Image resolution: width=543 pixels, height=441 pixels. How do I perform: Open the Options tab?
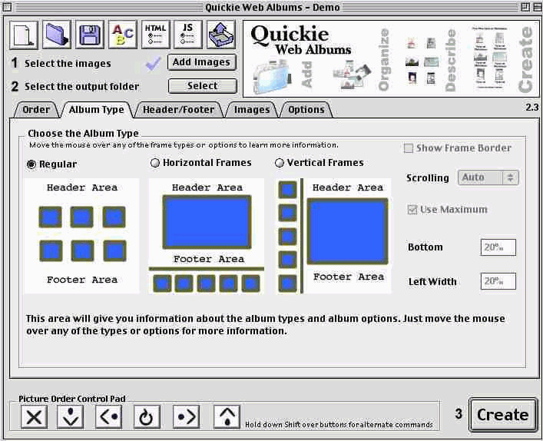[306, 110]
